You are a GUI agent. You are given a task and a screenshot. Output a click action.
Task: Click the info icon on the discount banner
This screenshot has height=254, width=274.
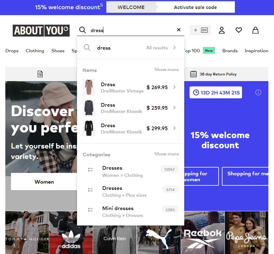(x=258, y=92)
